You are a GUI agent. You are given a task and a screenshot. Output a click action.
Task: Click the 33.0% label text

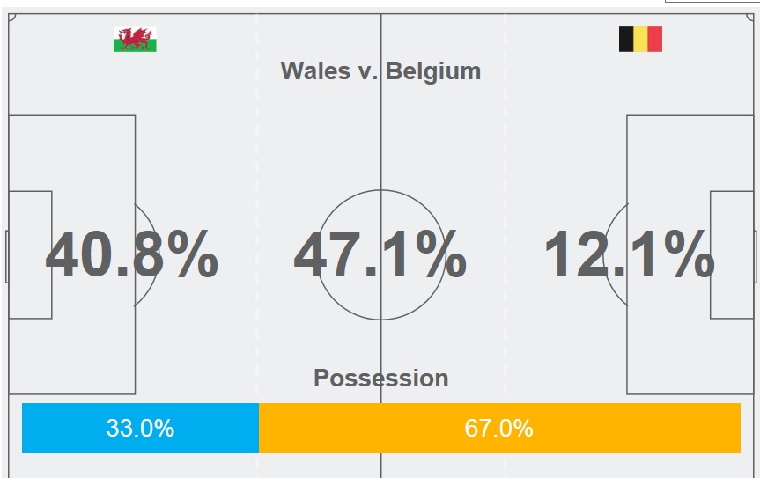(140, 429)
